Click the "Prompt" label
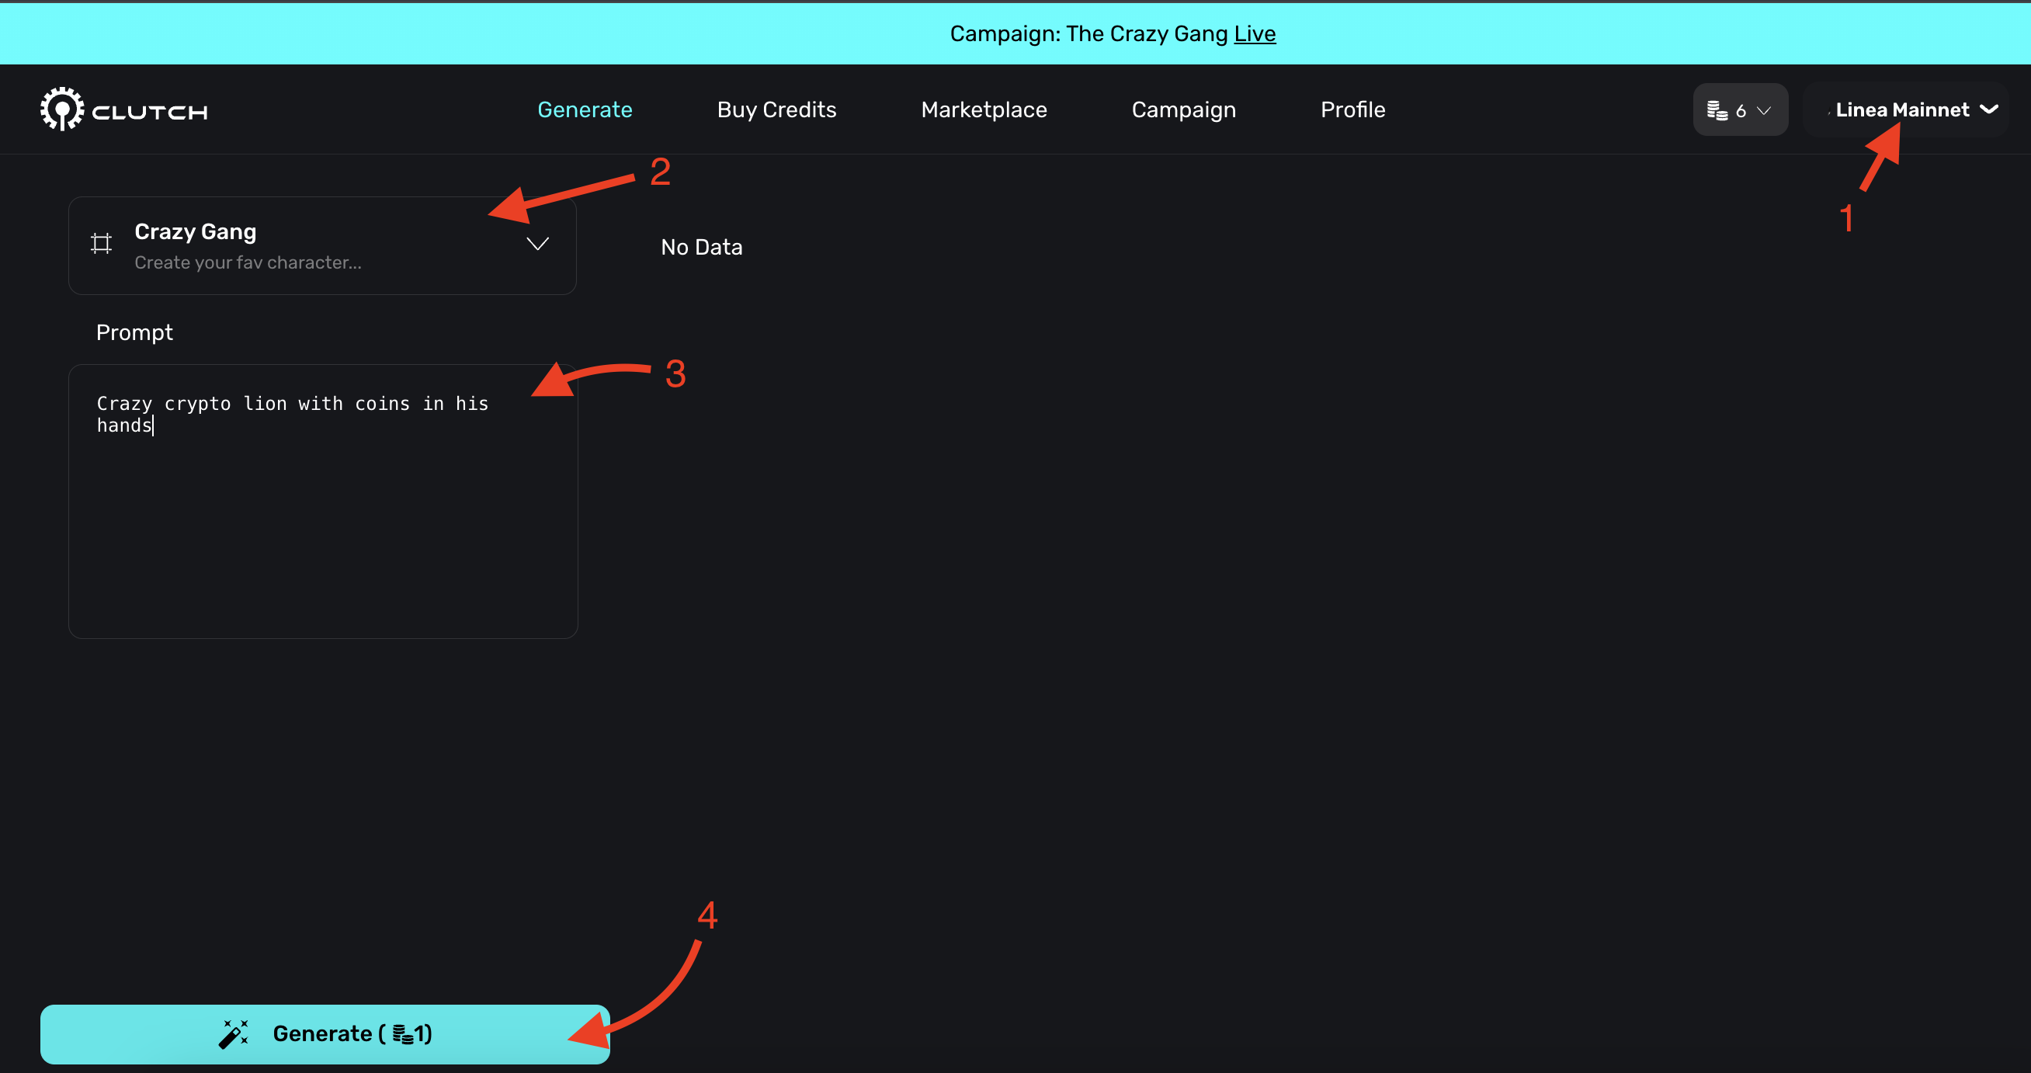Image resolution: width=2031 pixels, height=1073 pixels. point(134,333)
